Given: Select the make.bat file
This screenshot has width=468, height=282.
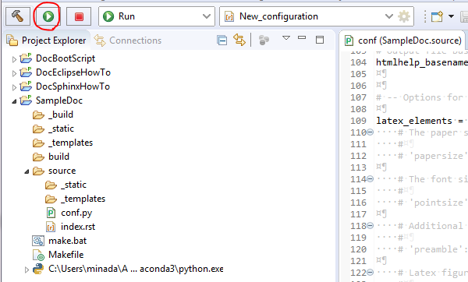Looking at the screenshot, I should (x=67, y=241).
